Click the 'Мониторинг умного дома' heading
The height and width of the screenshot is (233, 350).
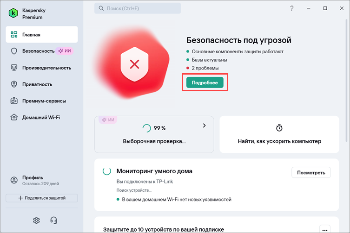[154, 171]
